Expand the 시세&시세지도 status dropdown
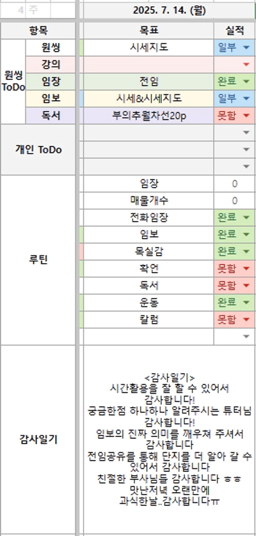This screenshot has width=256, height=536. [x=246, y=98]
